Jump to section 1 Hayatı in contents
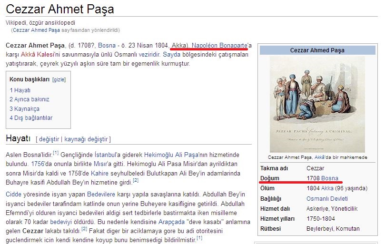Viewport: 385px width, 244px height. 20,90
